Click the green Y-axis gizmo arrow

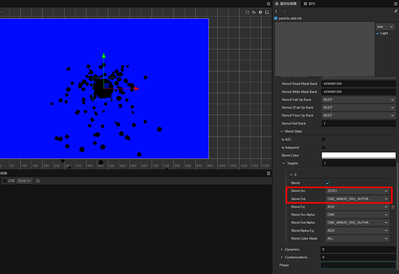tap(104, 55)
